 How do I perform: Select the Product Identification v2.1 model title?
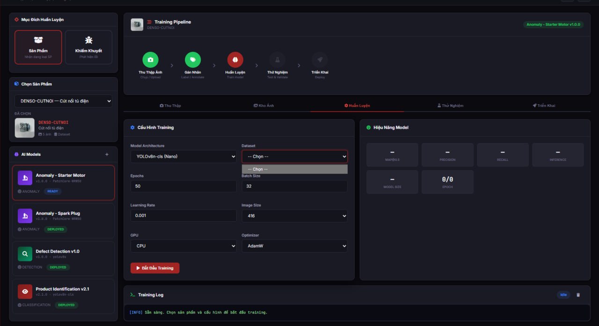[x=62, y=289]
